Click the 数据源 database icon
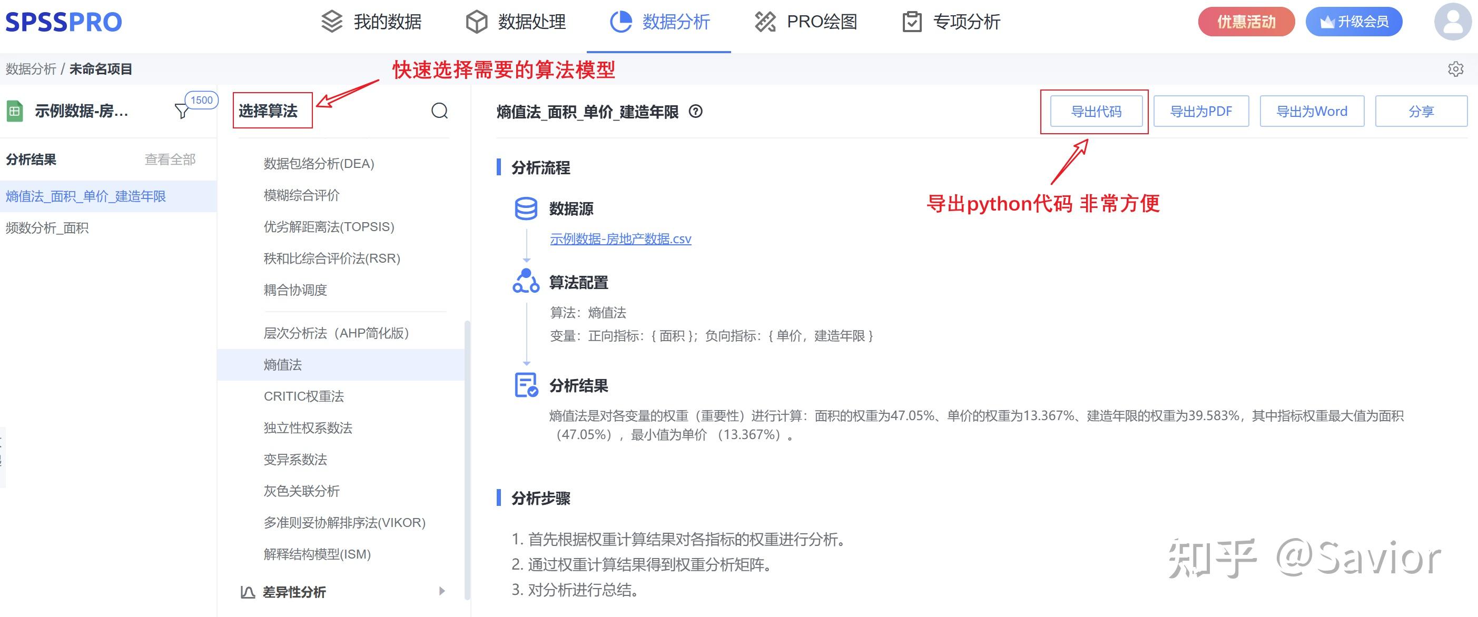The width and height of the screenshot is (1478, 617). [x=526, y=208]
